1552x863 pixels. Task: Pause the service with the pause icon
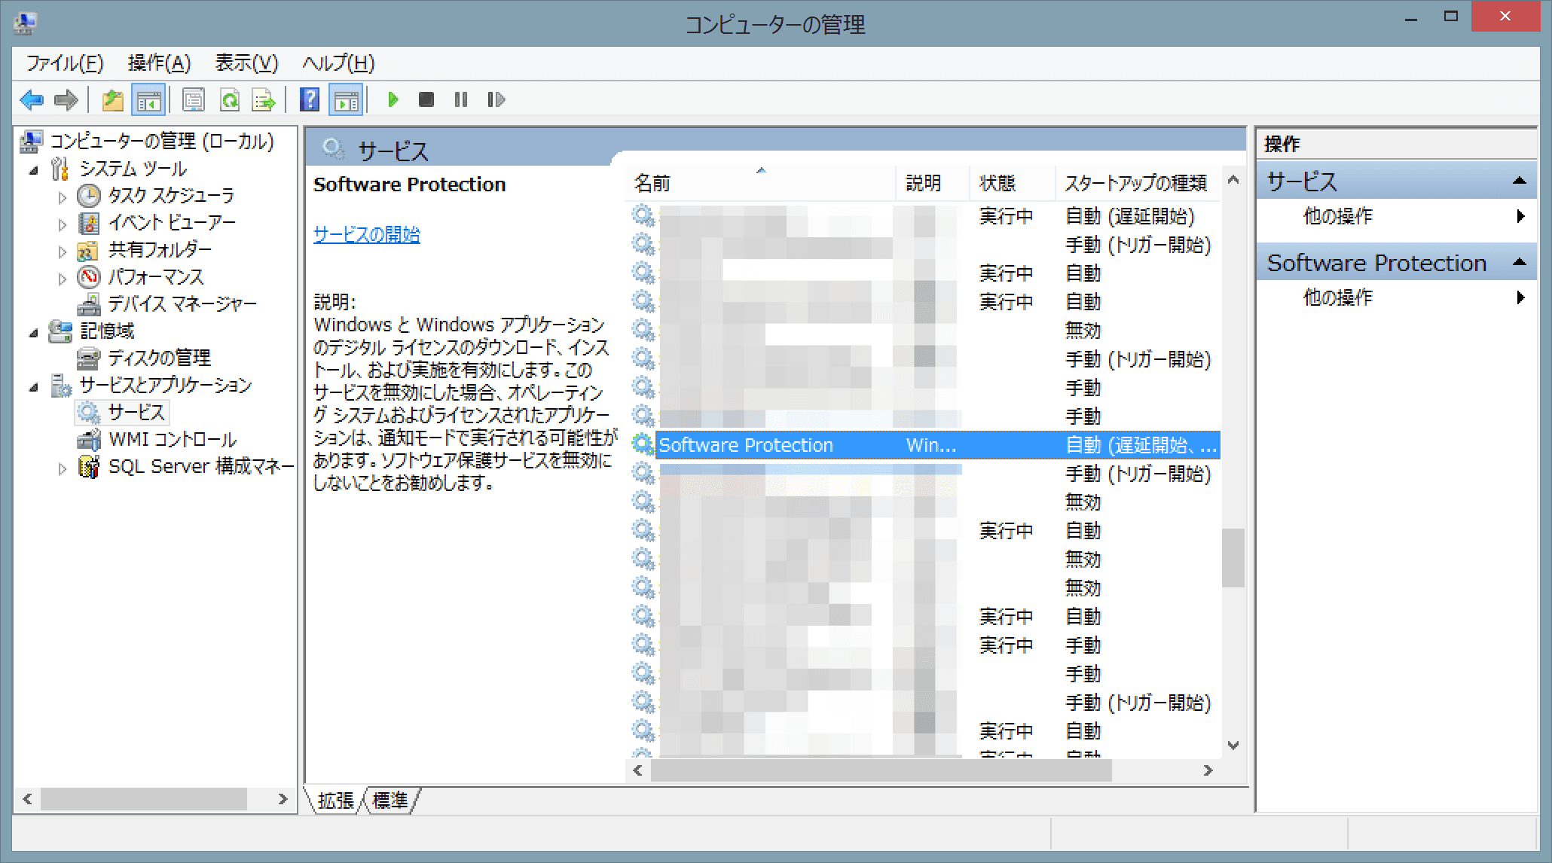coord(460,99)
